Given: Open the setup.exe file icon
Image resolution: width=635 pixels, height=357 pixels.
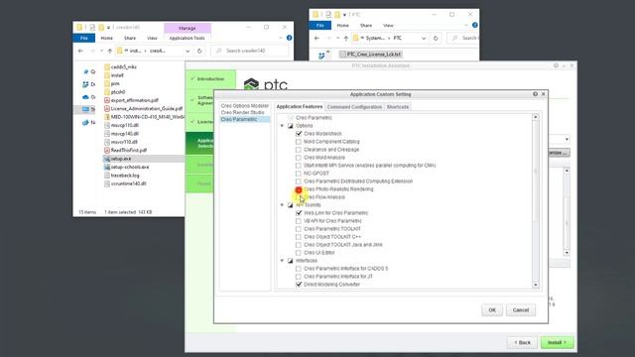Looking at the screenshot, I should (107, 159).
